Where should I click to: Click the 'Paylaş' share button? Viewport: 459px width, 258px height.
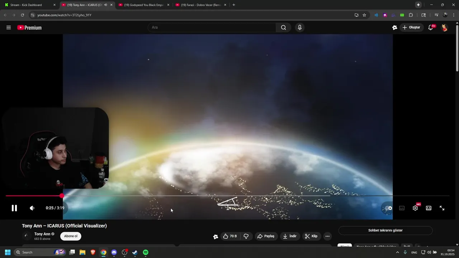[266, 236]
